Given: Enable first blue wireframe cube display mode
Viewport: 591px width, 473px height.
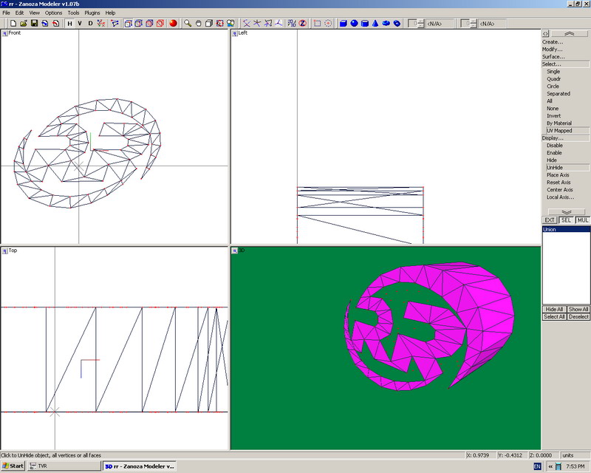Looking at the screenshot, I should (128, 24).
